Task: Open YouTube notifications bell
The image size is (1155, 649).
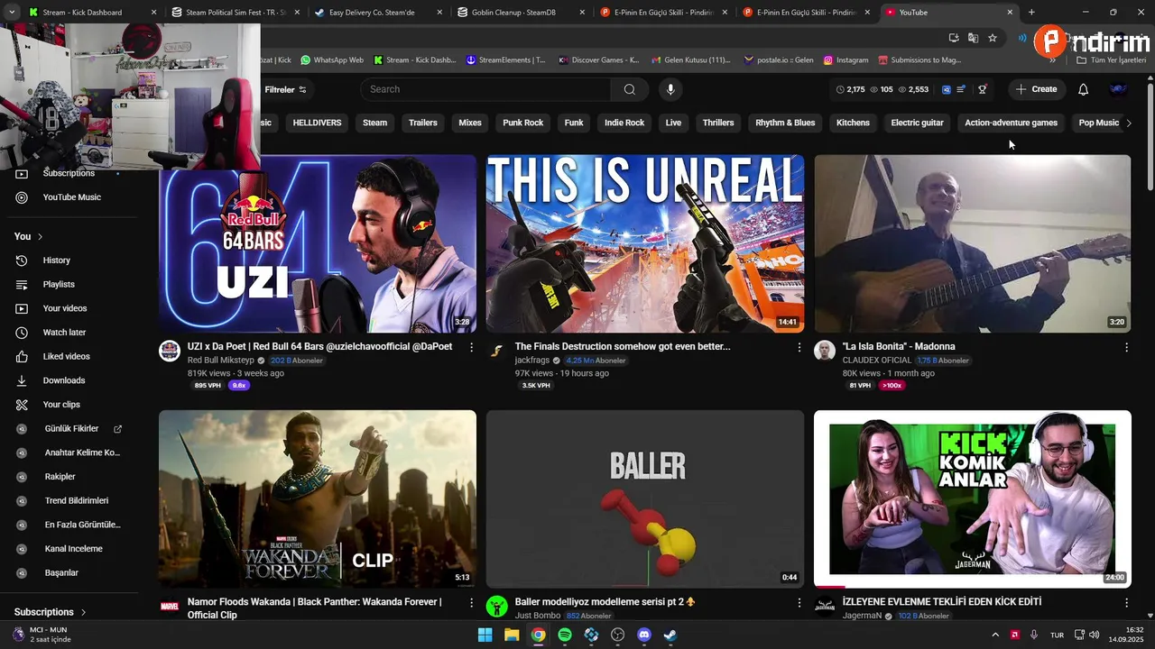Action: pos(1083,89)
